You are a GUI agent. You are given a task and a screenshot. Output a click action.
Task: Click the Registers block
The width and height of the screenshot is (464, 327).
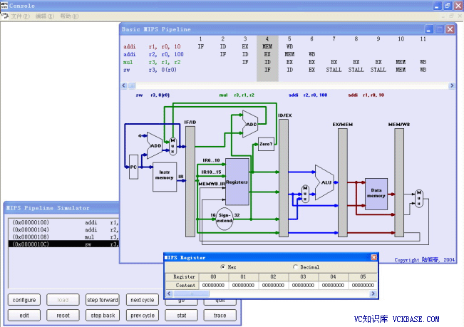click(x=237, y=182)
